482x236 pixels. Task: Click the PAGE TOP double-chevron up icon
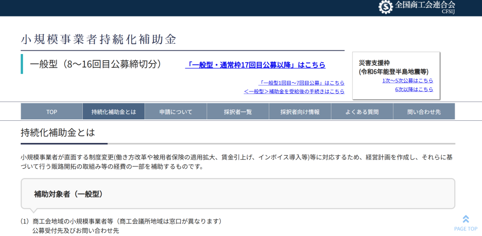[x=466, y=219]
